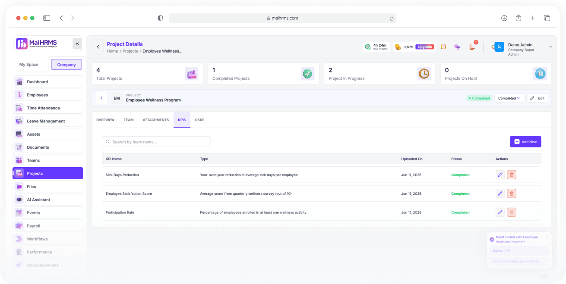Image resolution: width=566 pixels, height=284 pixels.
Task: Click the orange film-strip icon in header
Action: [x=443, y=47]
